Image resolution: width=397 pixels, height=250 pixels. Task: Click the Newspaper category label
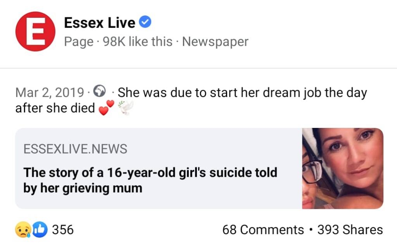tap(215, 41)
